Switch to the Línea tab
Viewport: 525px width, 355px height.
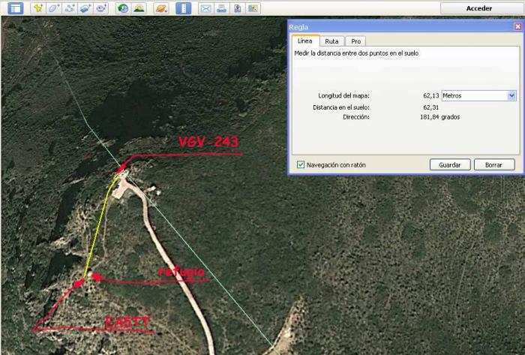pyautogui.click(x=305, y=41)
